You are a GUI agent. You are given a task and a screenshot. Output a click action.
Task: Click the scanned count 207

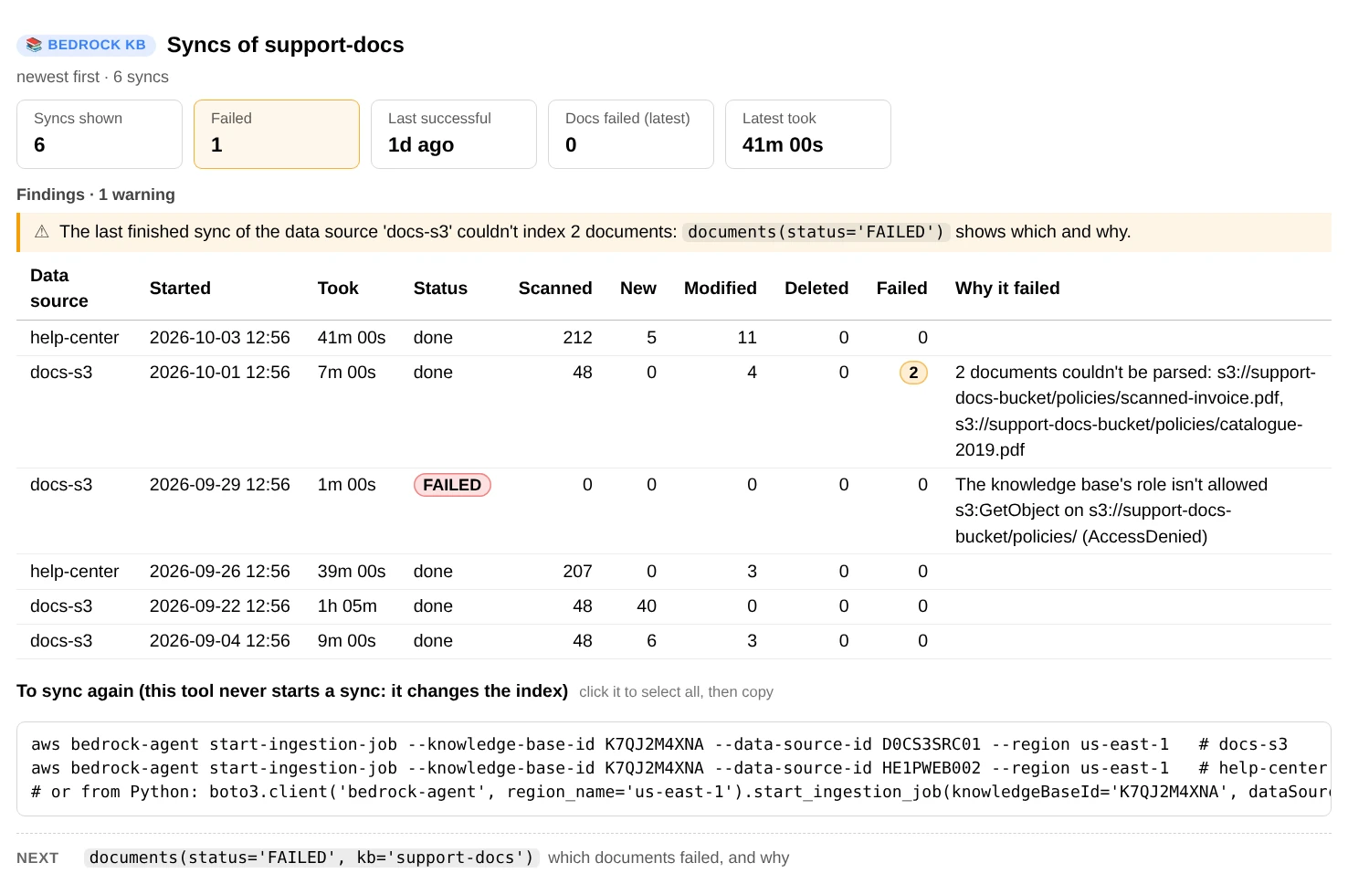(x=577, y=572)
